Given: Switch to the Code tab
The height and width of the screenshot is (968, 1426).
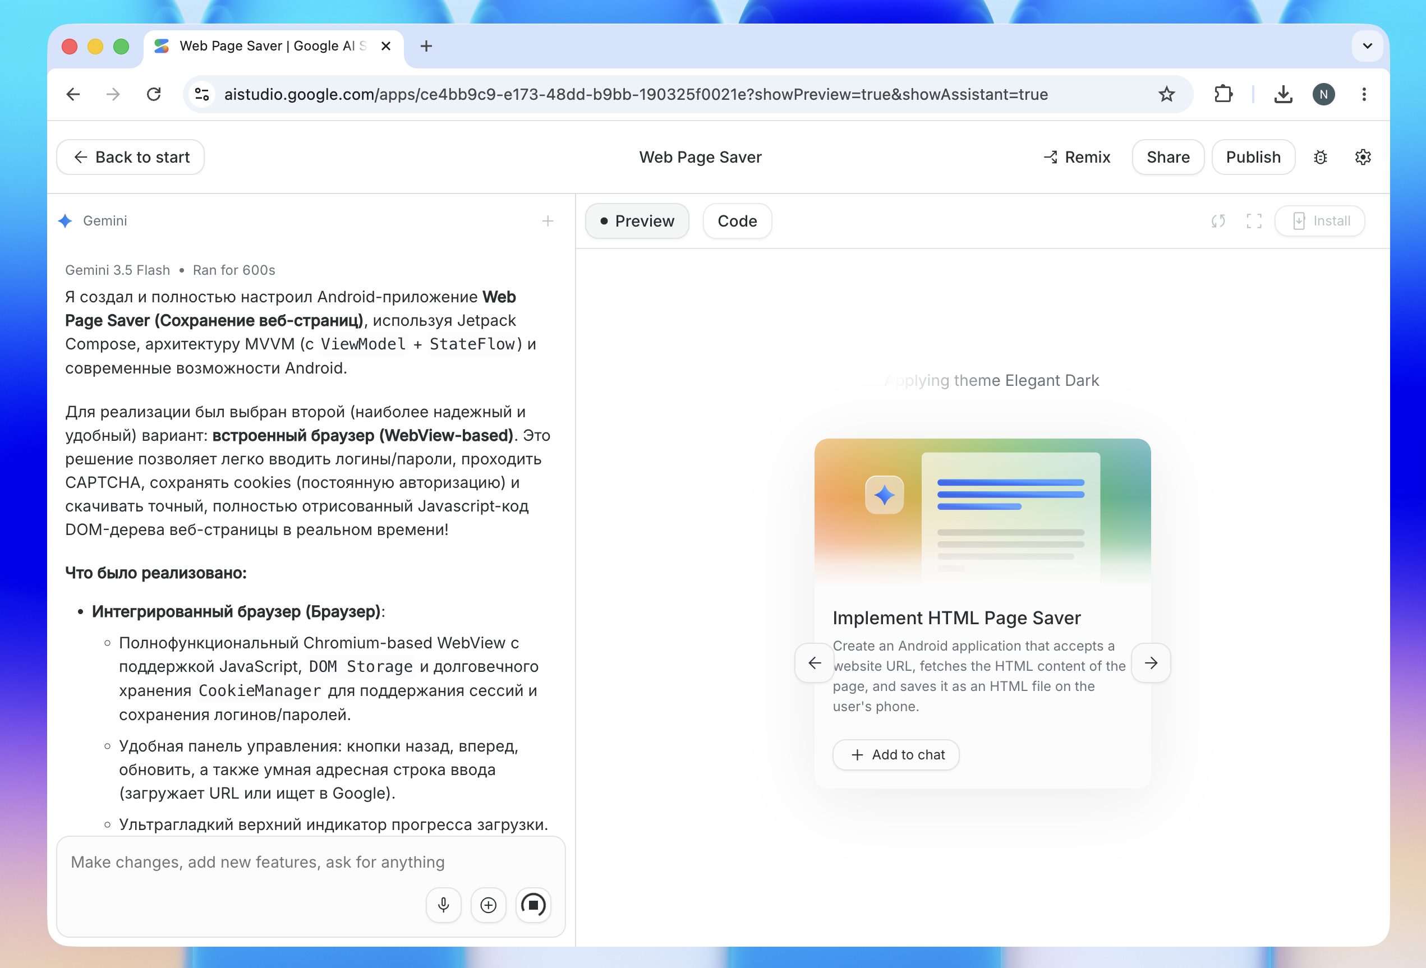Looking at the screenshot, I should pos(738,221).
